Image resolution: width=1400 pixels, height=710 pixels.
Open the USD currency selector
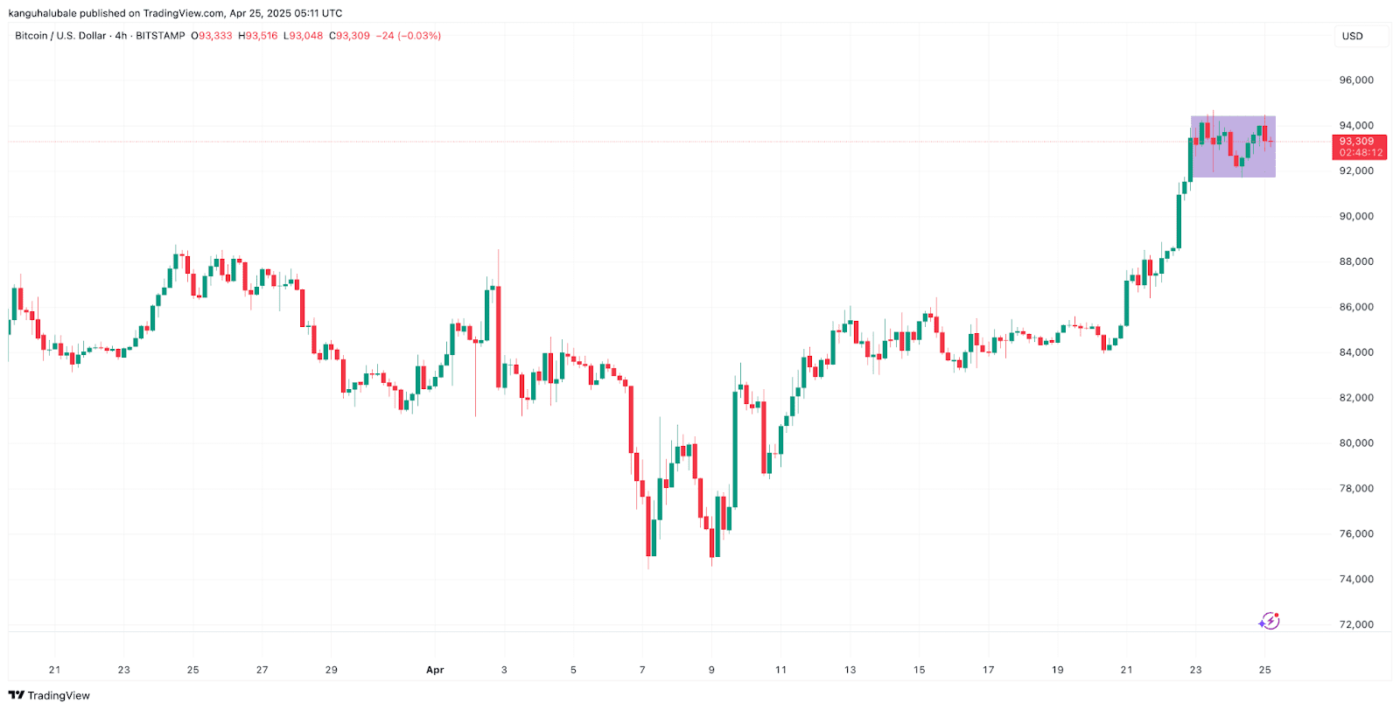1353,37
